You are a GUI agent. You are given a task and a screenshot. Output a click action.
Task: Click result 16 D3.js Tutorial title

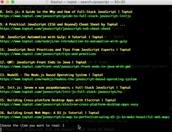point(49,113)
